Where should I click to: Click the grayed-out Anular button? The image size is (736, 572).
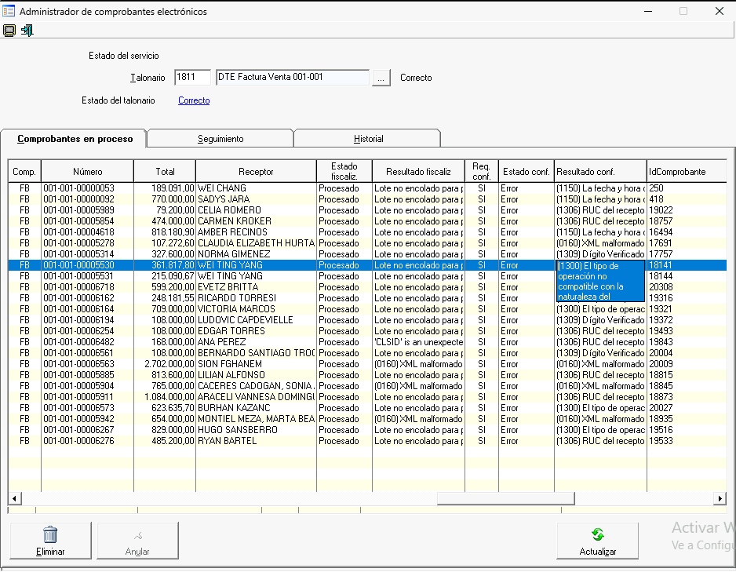(x=137, y=541)
